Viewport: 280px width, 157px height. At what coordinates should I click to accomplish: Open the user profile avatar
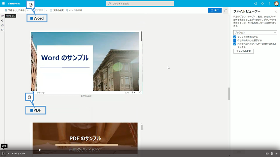[x=276, y=4]
